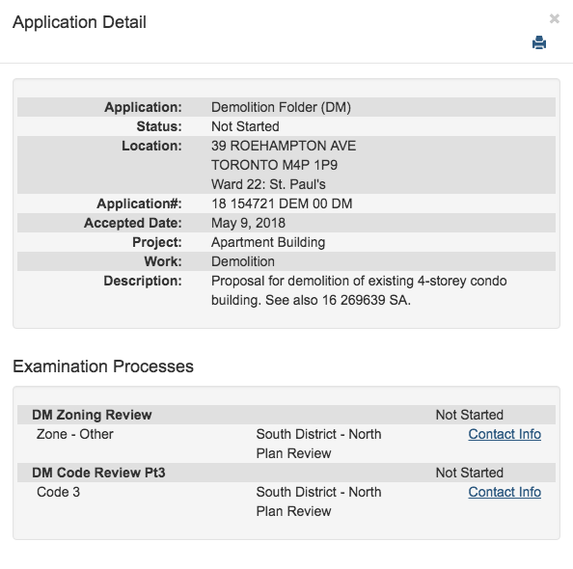Click the Application Detail title
This screenshot has height=569, width=573.
79,22
